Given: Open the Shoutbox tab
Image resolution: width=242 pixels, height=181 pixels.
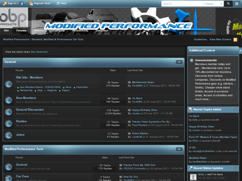Looking at the screenshot, I should click(x=102, y=31).
